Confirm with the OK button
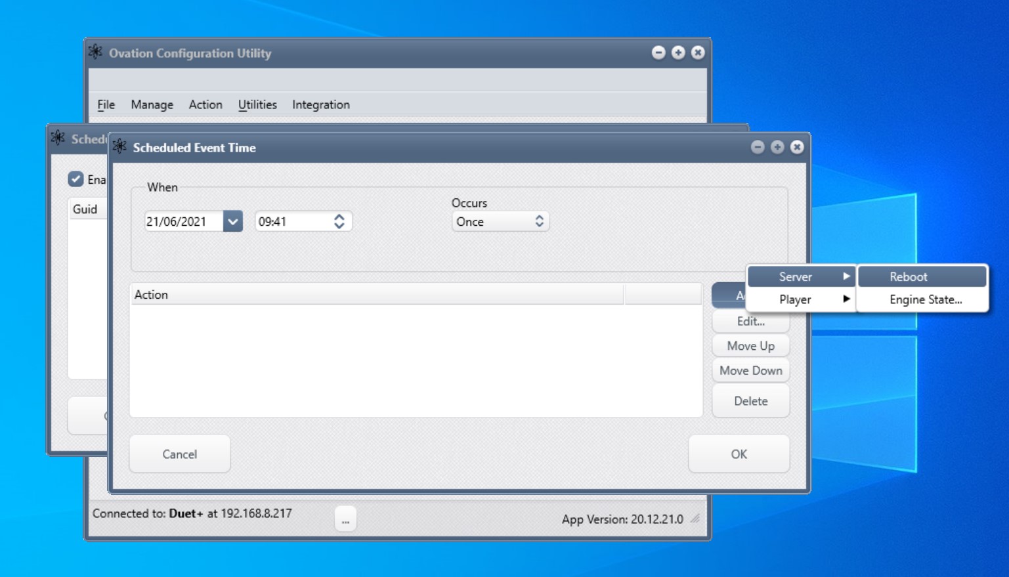 pyautogui.click(x=739, y=454)
